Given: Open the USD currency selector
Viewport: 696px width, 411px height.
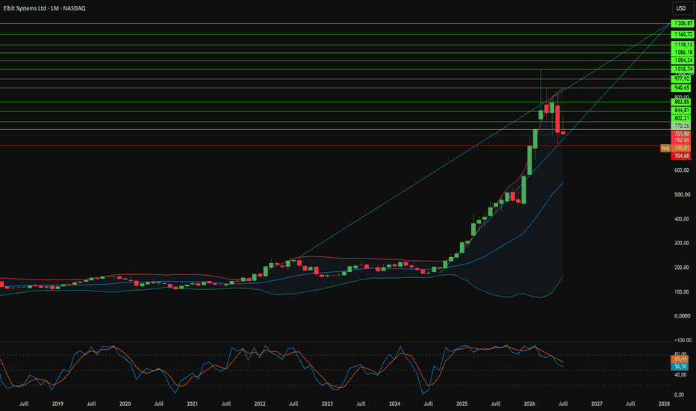Looking at the screenshot, I should click(680, 8).
